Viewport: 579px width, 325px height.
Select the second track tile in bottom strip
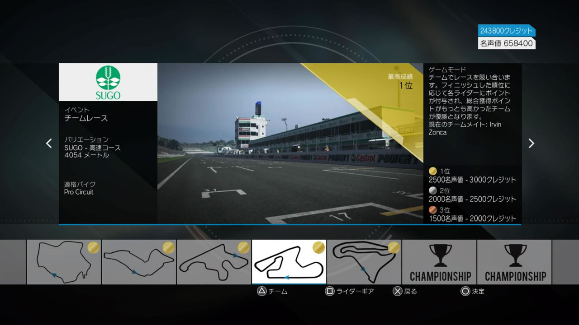(x=139, y=262)
